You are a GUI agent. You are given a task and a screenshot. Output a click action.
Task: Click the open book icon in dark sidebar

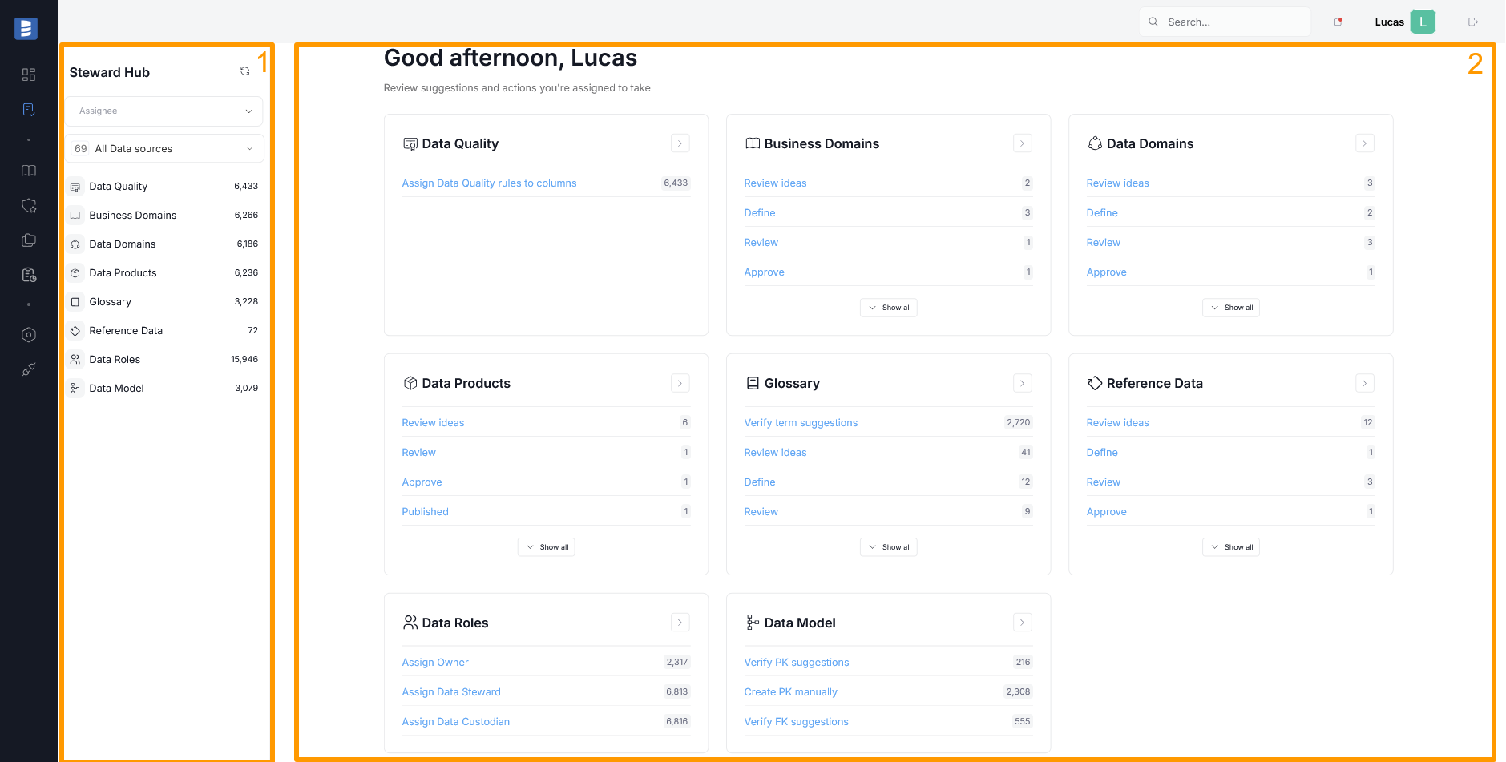[29, 171]
